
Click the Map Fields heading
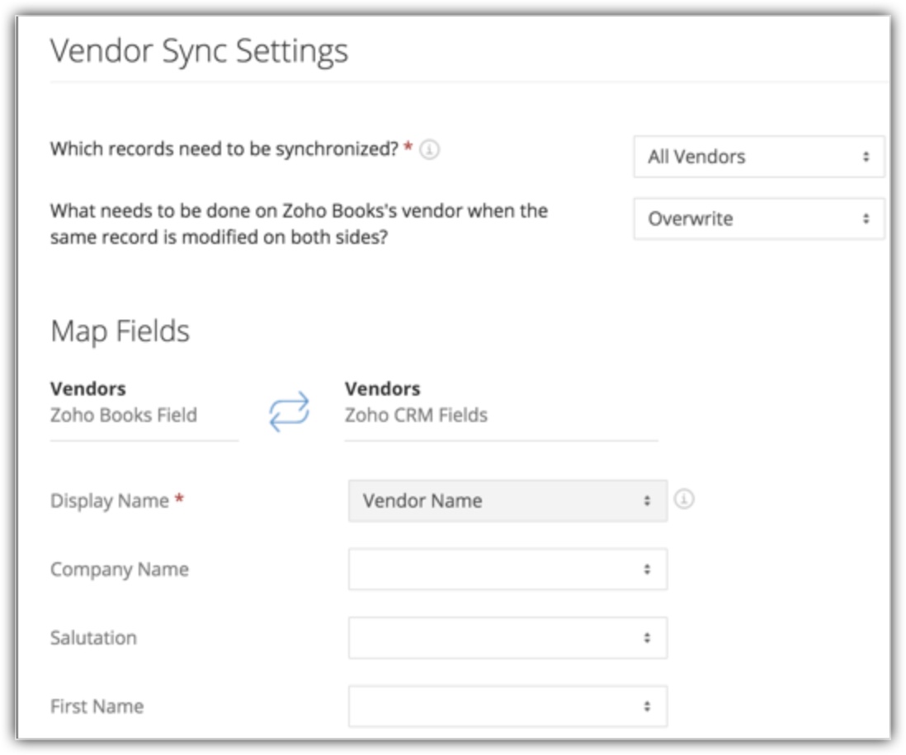coord(120,331)
